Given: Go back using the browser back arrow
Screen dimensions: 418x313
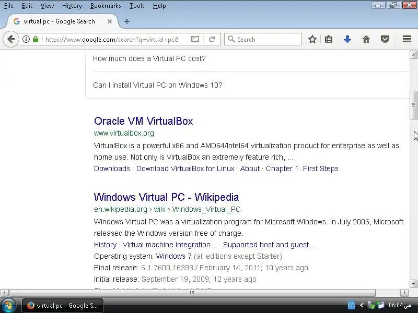Looking at the screenshot, I should [11, 40].
